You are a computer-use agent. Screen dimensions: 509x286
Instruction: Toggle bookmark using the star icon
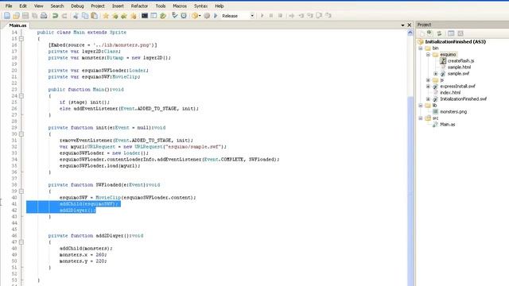[x=106, y=16]
